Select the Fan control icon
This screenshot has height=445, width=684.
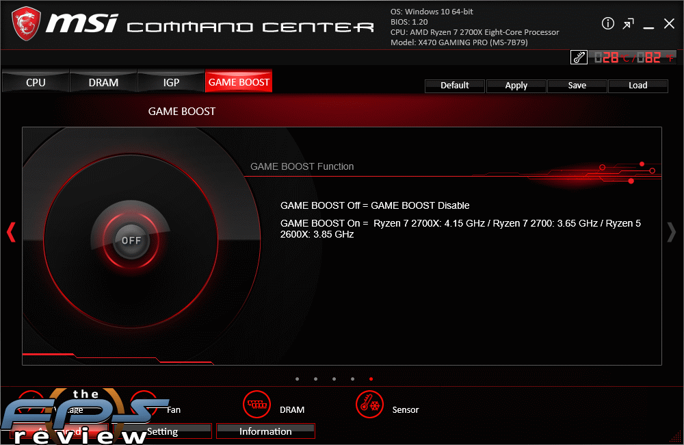point(144,404)
